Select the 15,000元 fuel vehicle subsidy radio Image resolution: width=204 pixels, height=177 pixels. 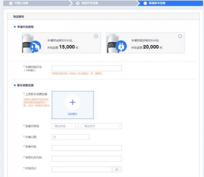click(x=96, y=36)
